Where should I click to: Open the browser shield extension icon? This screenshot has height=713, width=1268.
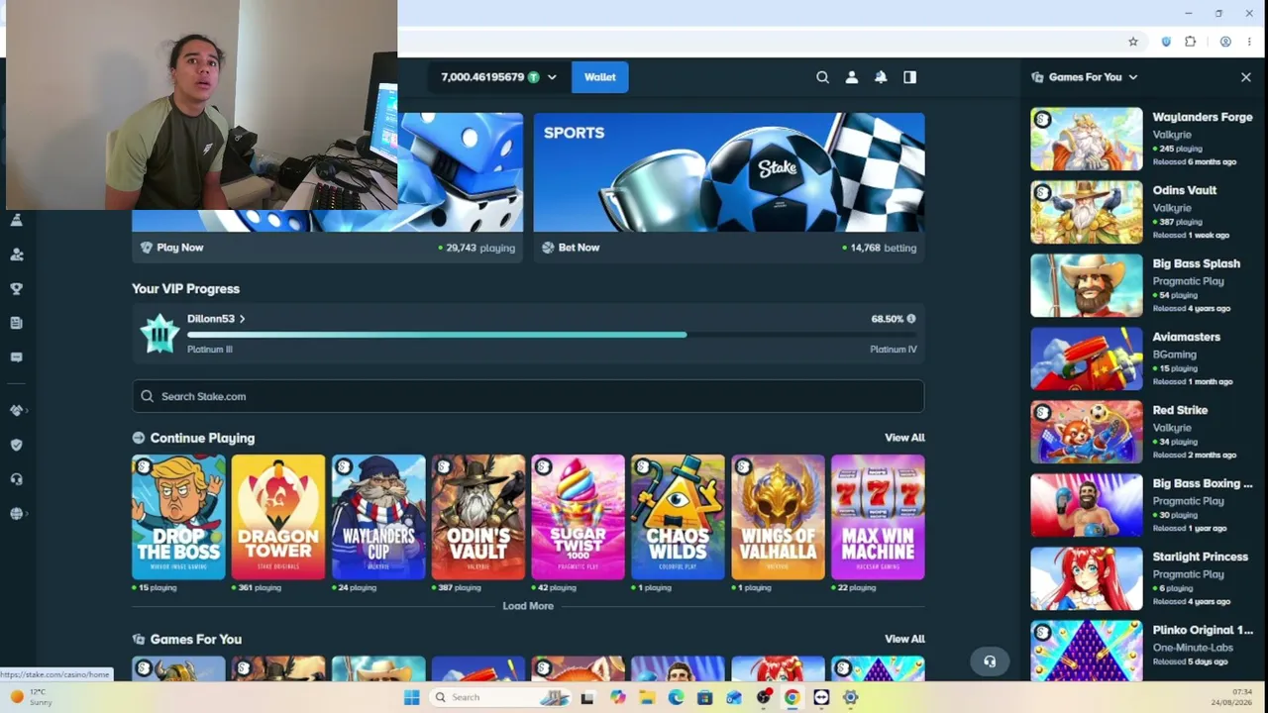(x=1166, y=42)
